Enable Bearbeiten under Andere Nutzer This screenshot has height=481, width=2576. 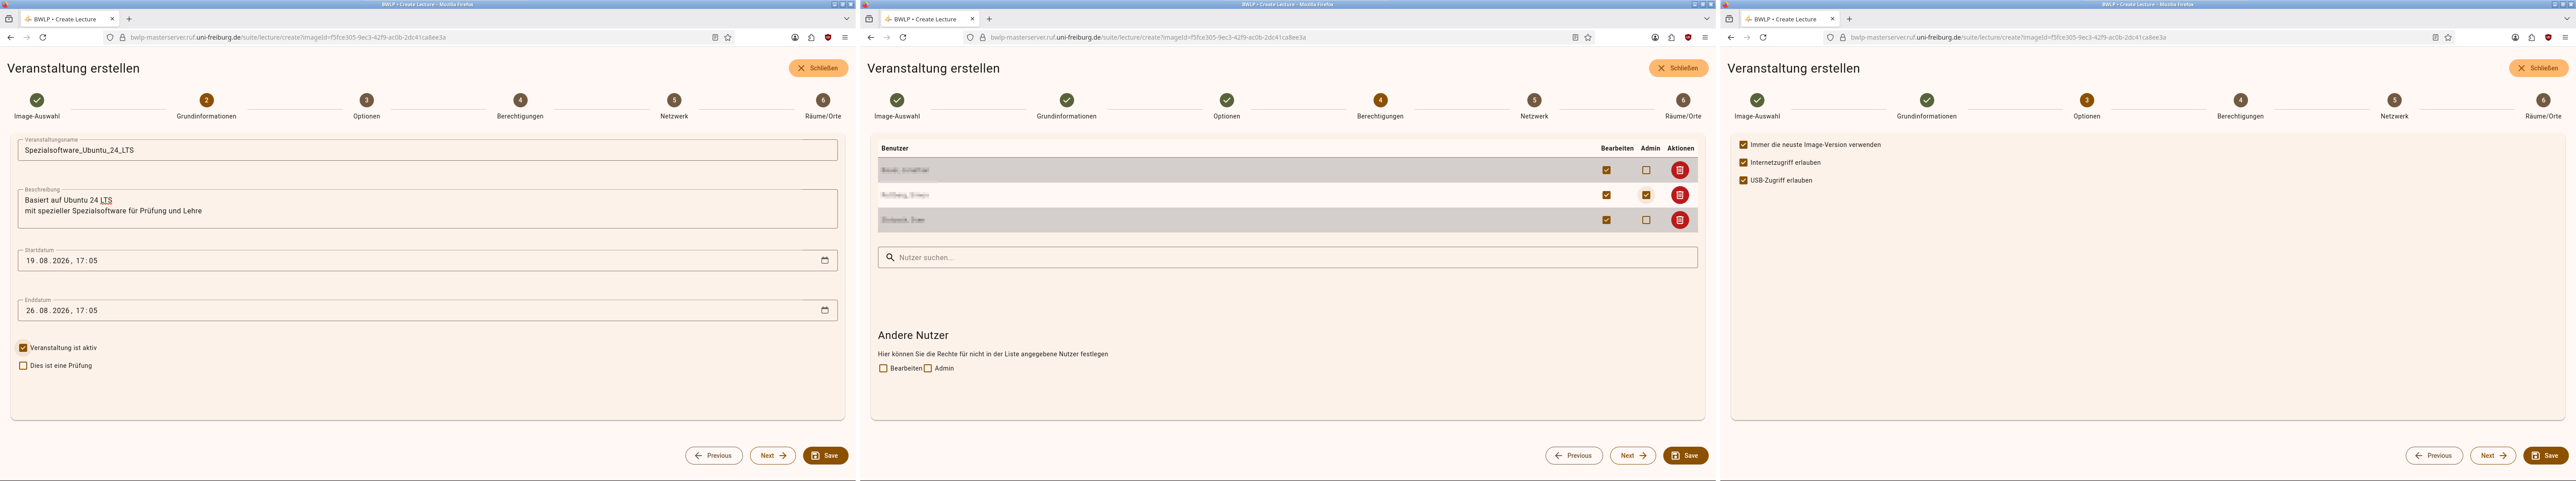pos(883,368)
